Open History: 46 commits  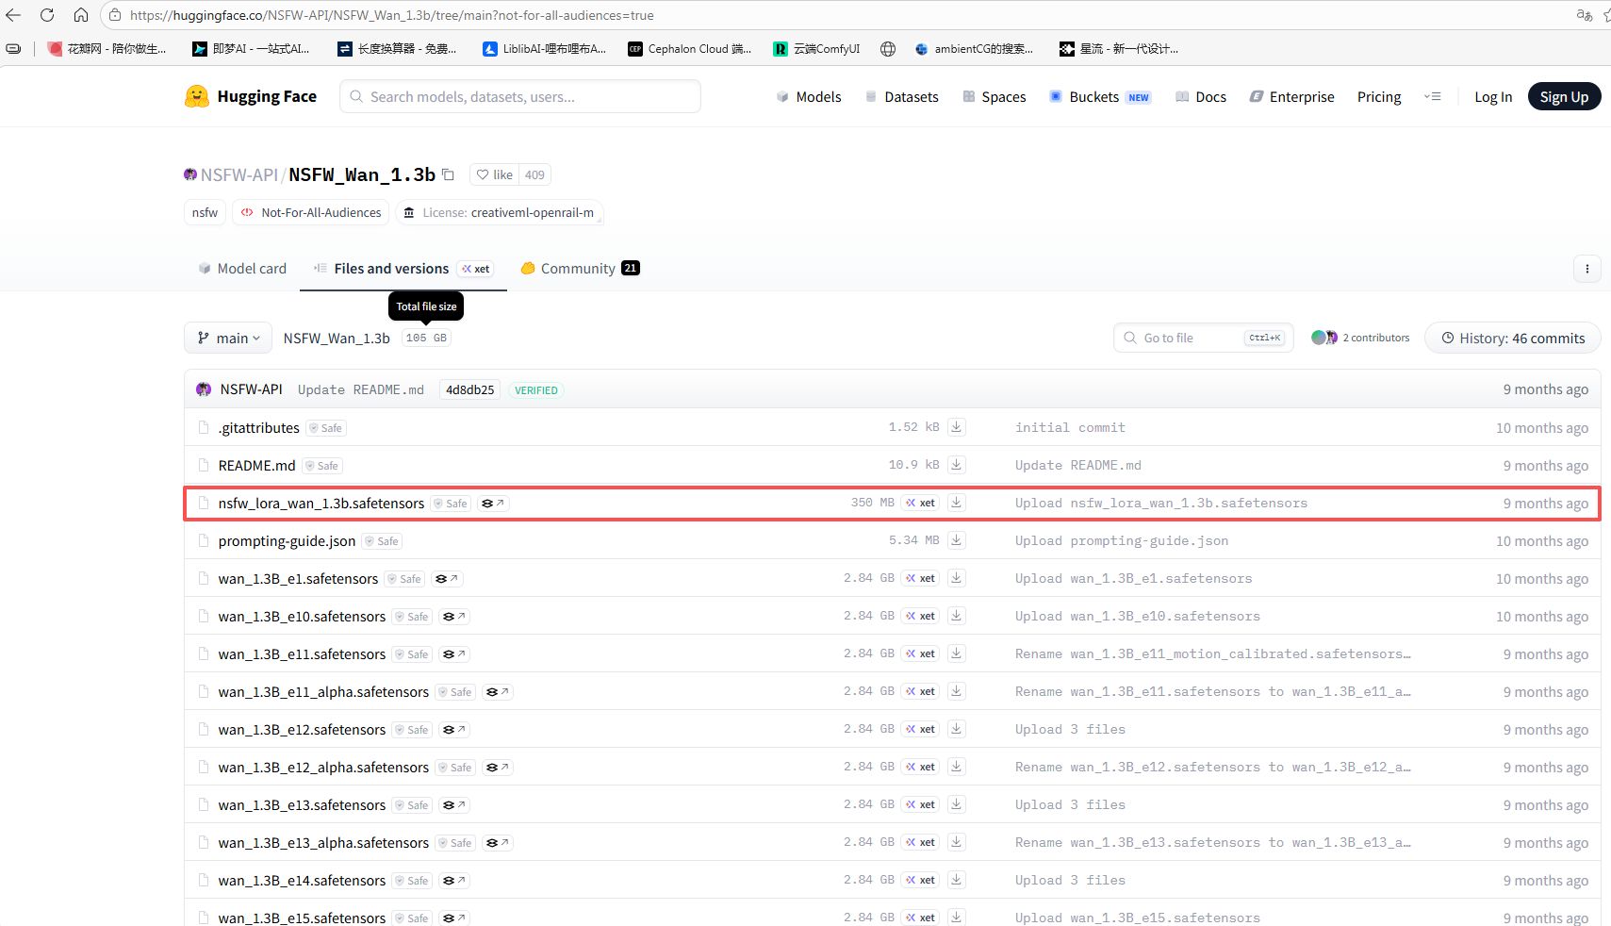click(1513, 338)
